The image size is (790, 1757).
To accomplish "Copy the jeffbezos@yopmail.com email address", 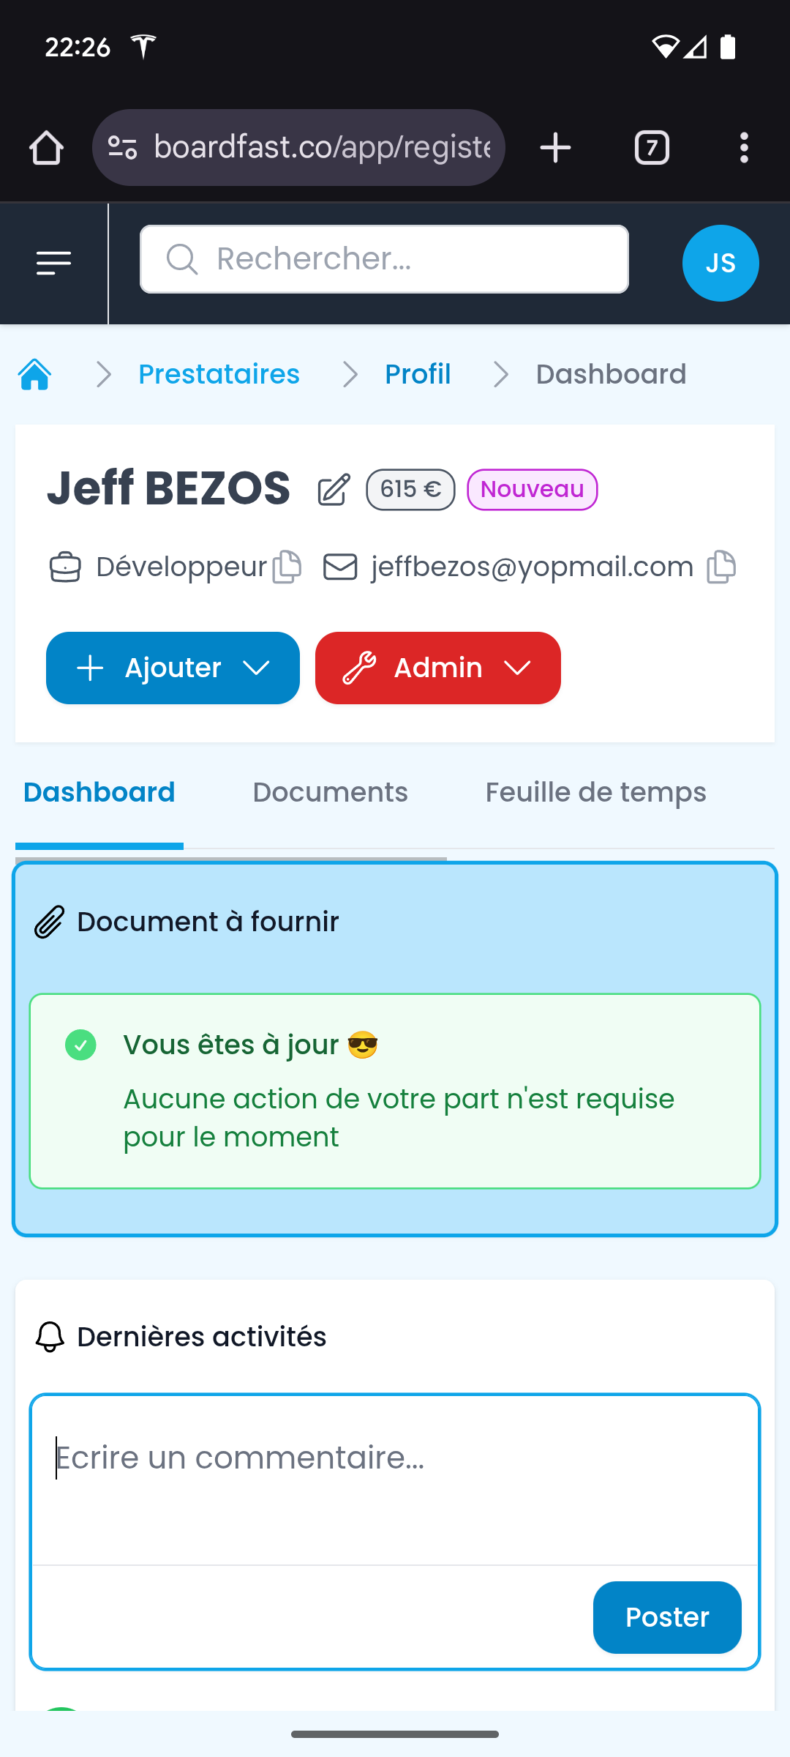I will [x=721, y=567].
